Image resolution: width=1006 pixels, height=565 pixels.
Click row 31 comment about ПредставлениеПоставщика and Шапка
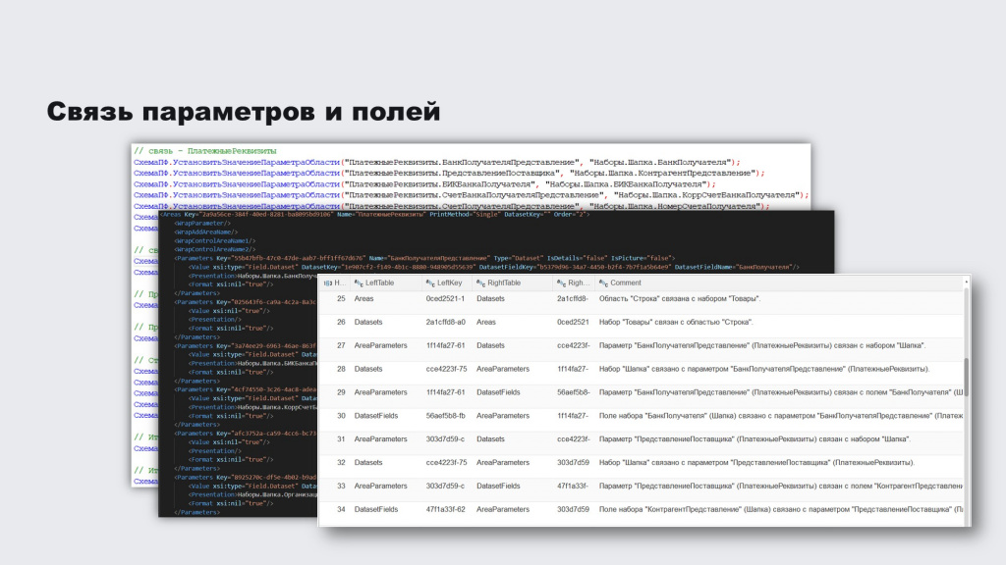point(754,439)
